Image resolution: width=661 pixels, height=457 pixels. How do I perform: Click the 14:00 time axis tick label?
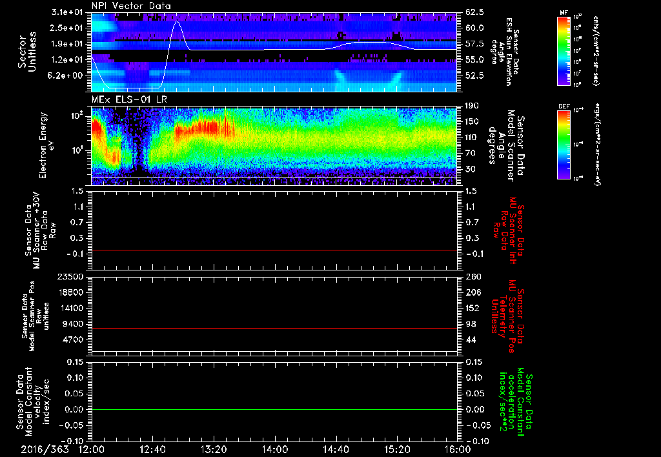coord(275,449)
